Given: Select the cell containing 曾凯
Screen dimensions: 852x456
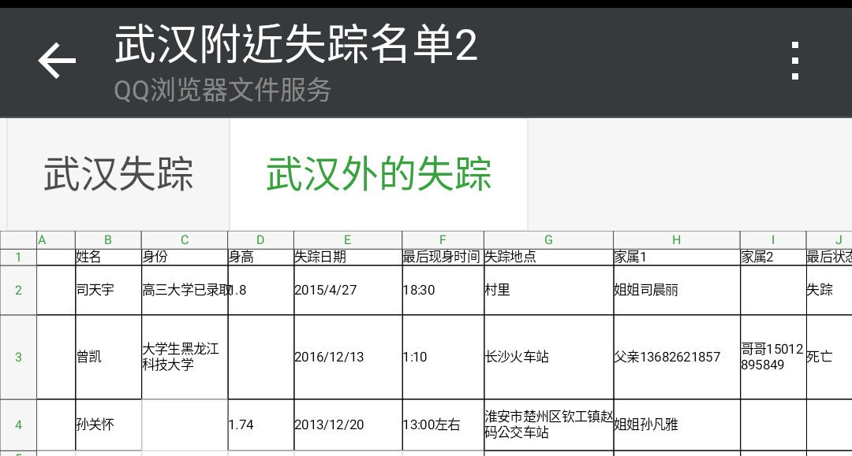Looking at the screenshot, I should tap(108, 356).
